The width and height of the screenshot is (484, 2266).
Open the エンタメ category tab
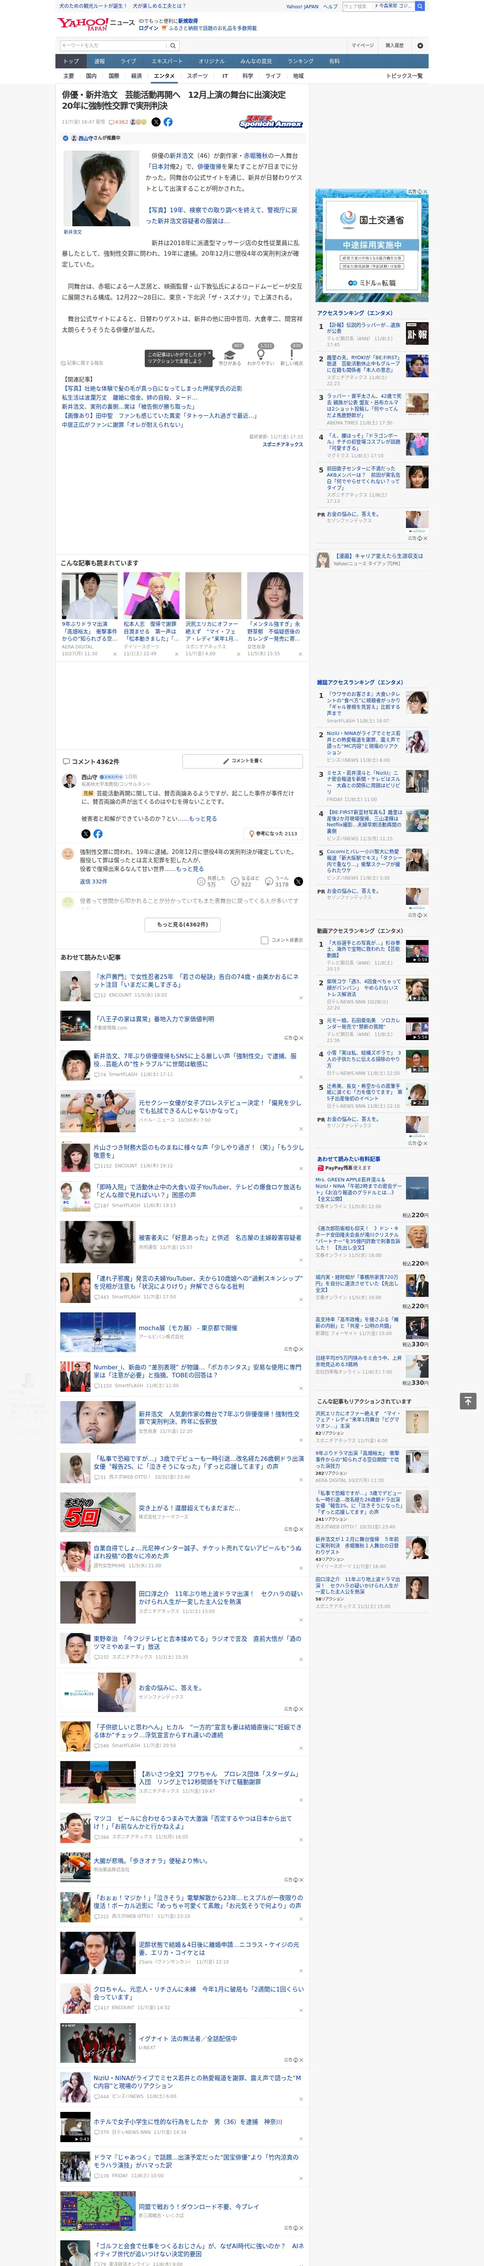(x=164, y=76)
